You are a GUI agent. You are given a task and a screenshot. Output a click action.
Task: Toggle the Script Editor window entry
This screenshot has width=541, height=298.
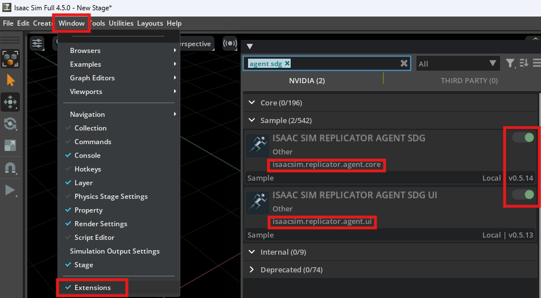pyautogui.click(x=119, y=238)
